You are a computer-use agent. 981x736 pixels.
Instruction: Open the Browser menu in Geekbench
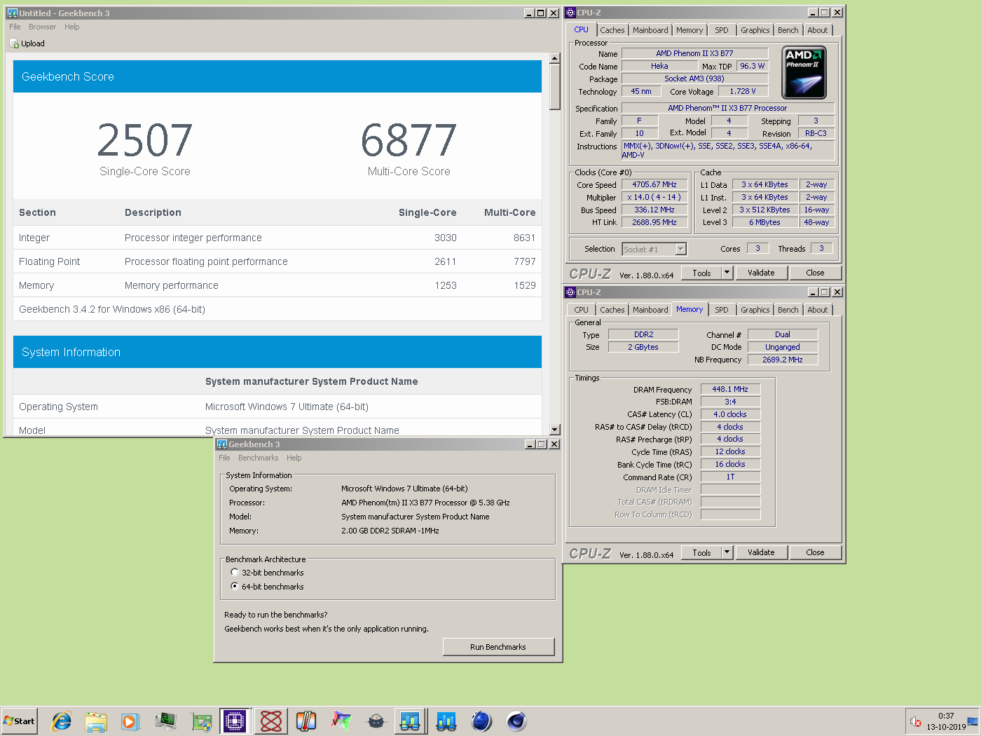pos(42,27)
